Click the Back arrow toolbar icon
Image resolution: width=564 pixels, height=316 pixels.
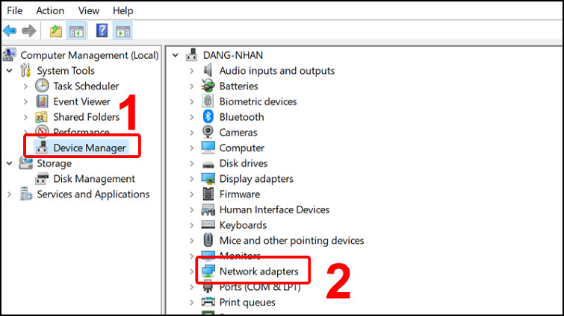pos(10,31)
